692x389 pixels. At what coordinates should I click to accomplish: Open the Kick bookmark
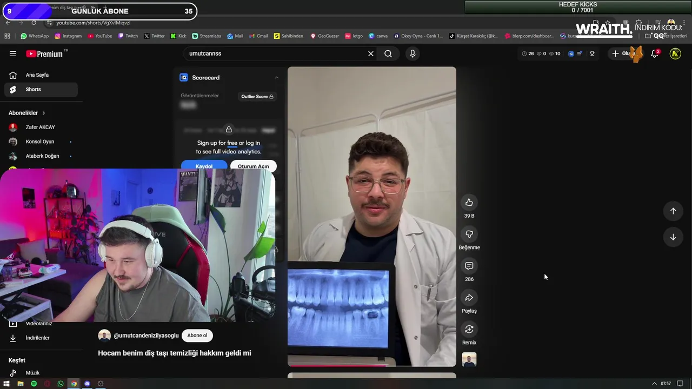178,36
